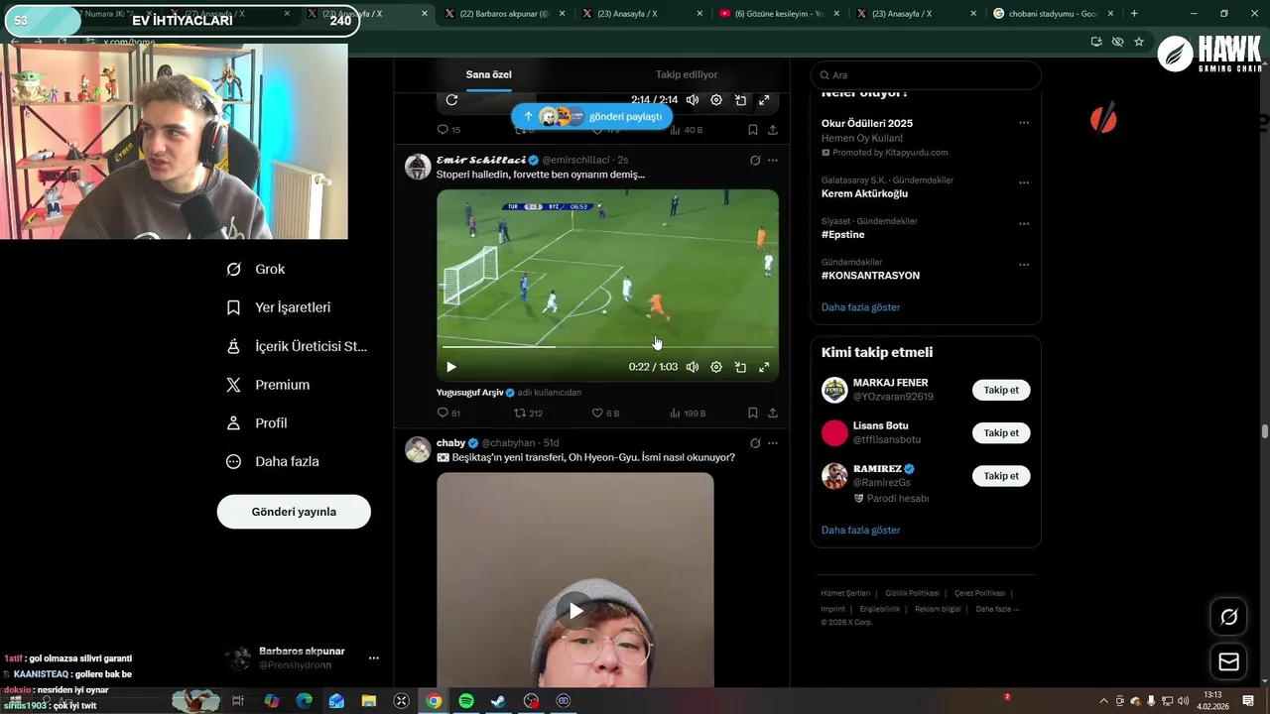Open Profil in sidebar
Screen dimensions: 1270x714
tap(257, 422)
